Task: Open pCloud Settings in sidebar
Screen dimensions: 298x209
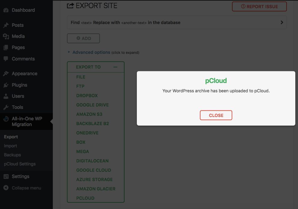Action: click(20, 164)
